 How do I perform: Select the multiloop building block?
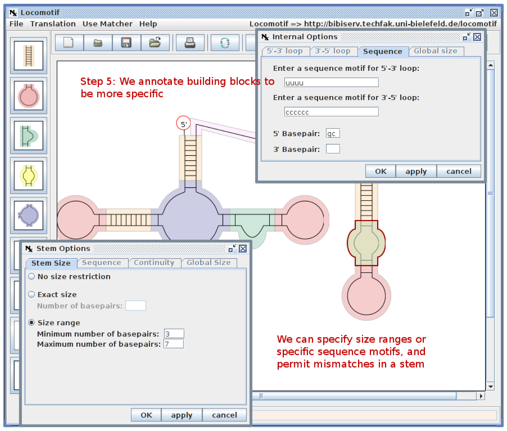29,216
